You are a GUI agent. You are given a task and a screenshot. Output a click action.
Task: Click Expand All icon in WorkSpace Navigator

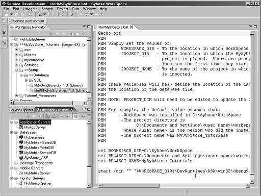[x=72, y=34]
